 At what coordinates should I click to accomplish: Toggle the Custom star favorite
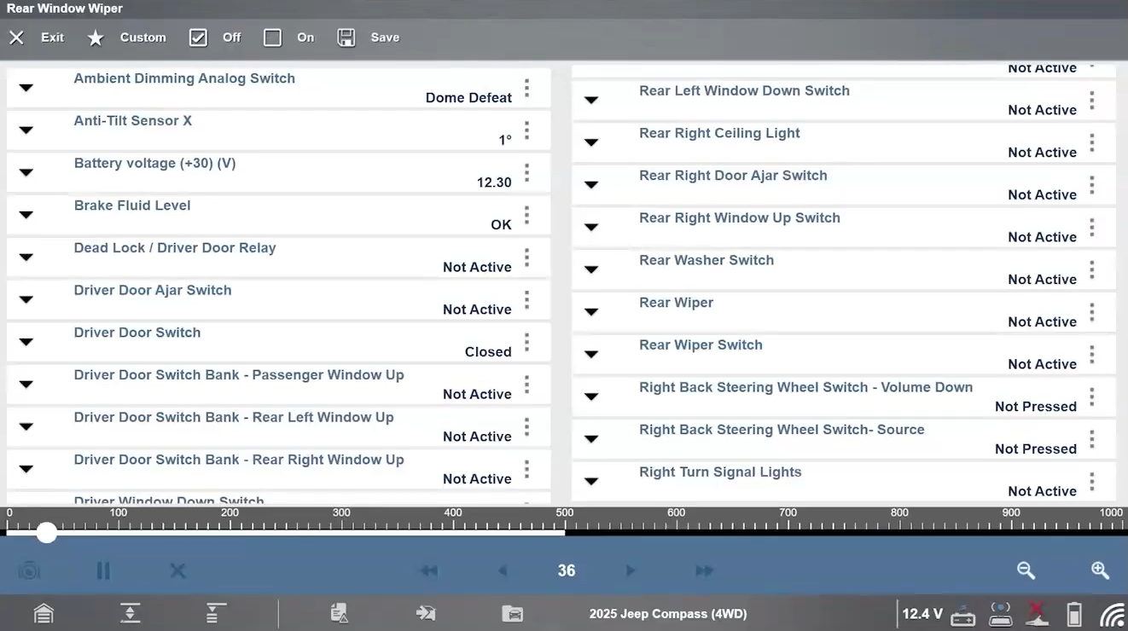pyautogui.click(x=96, y=38)
